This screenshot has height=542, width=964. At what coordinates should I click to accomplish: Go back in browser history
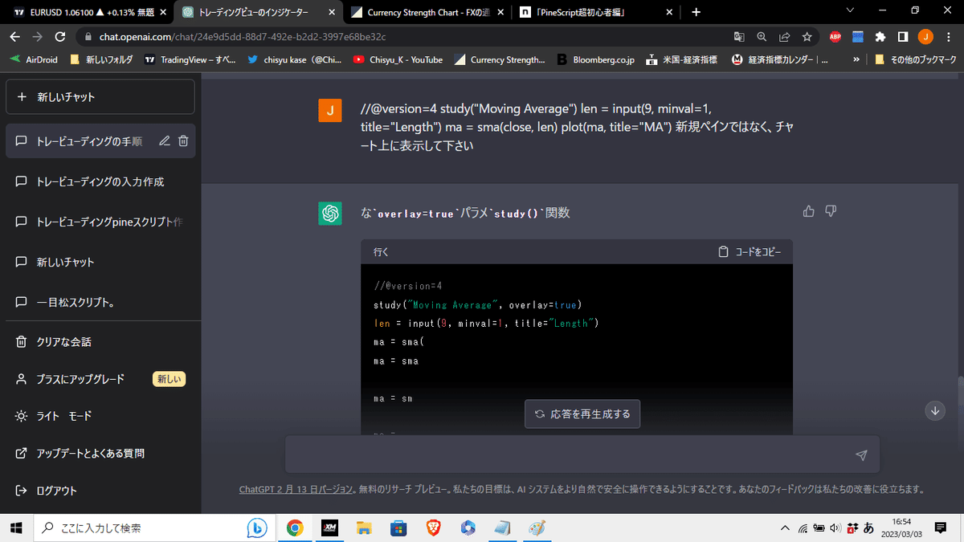(14, 37)
